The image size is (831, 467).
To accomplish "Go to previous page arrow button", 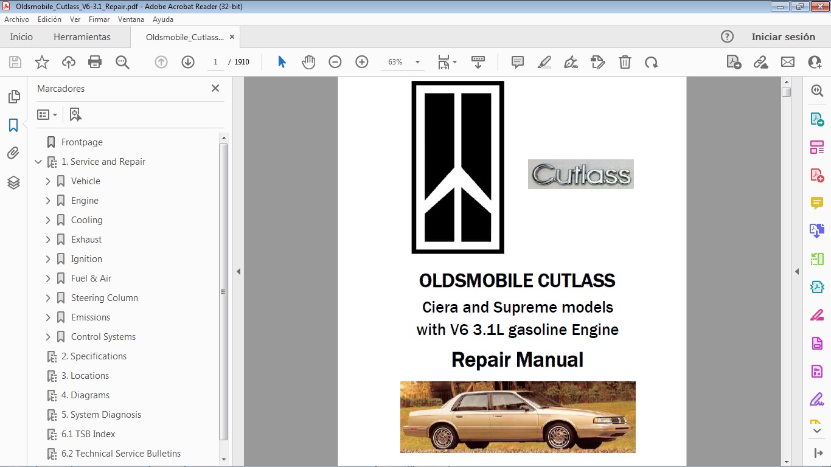I will [161, 62].
